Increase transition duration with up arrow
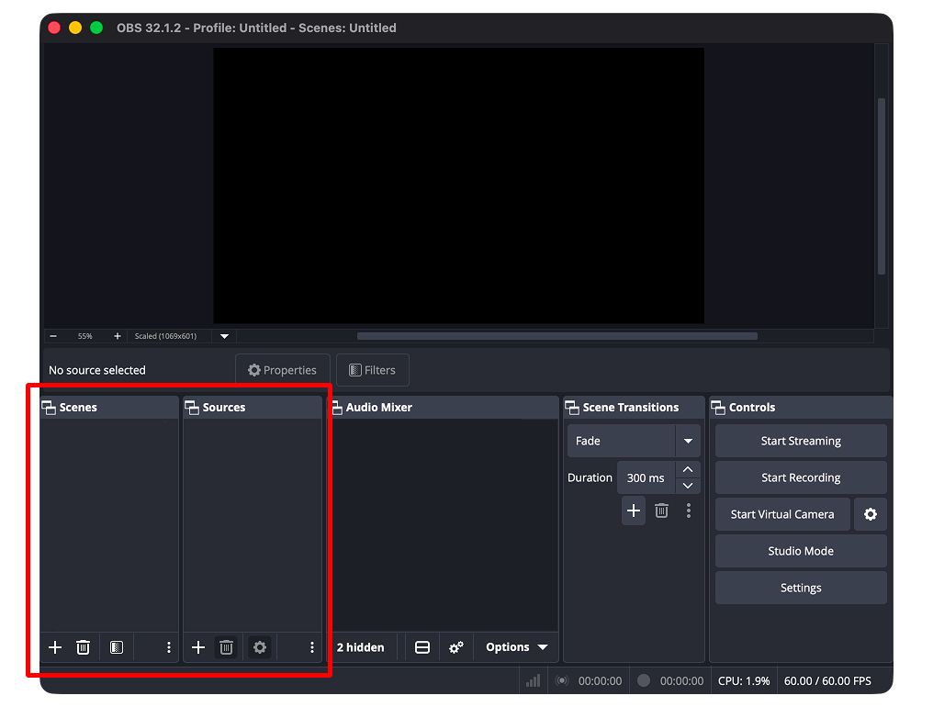 tap(688, 469)
